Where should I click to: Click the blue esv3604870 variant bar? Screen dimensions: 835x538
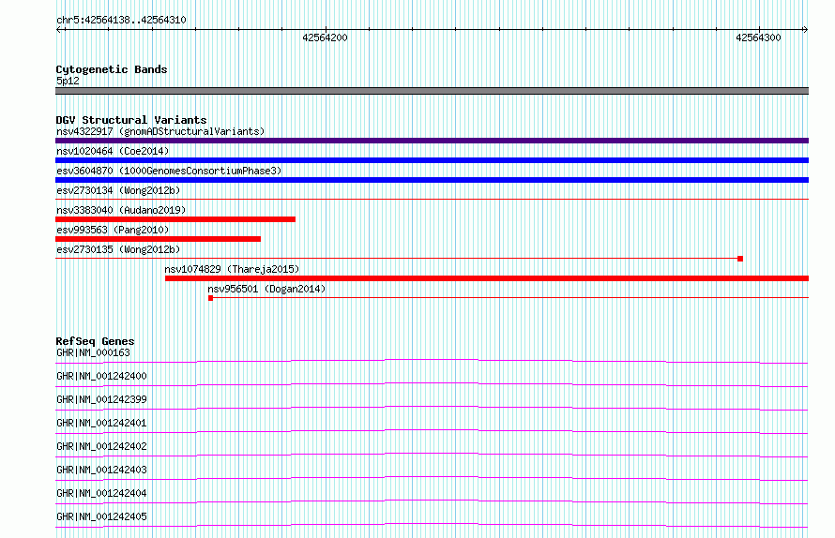click(432, 180)
